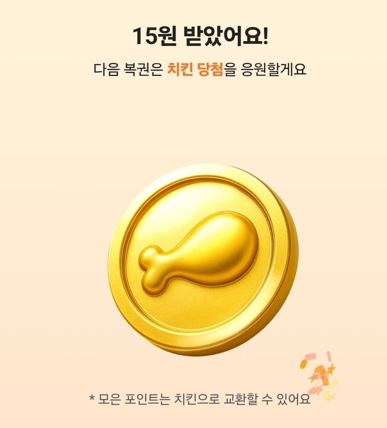Click "다음 복권은" in the subtitle
Viewport: 387px width, 428px height.
(x=128, y=69)
